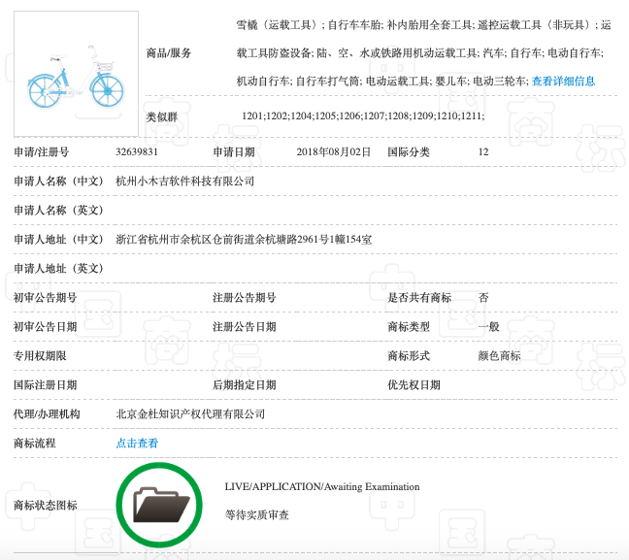Click the 否 shared trademark value
This screenshot has height=560, width=629.
(x=483, y=298)
